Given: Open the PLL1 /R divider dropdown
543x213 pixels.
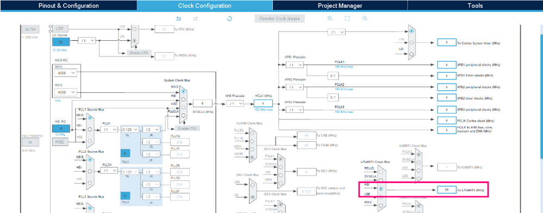Looking at the screenshot, I should (152, 129).
